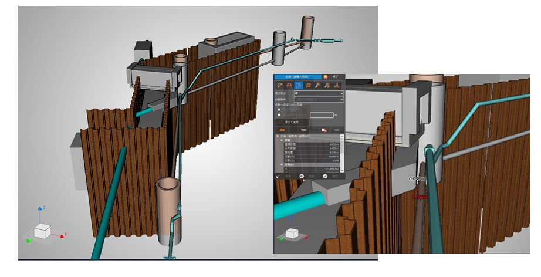Click the numeric input field beside m unit
This screenshot has height=277, width=541.
(x=322, y=115)
